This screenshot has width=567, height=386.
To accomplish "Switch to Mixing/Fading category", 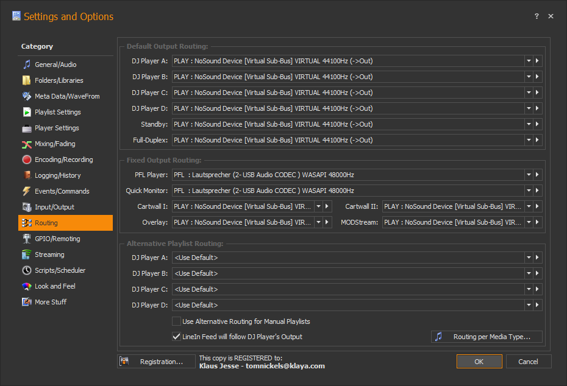I will (x=65, y=144).
